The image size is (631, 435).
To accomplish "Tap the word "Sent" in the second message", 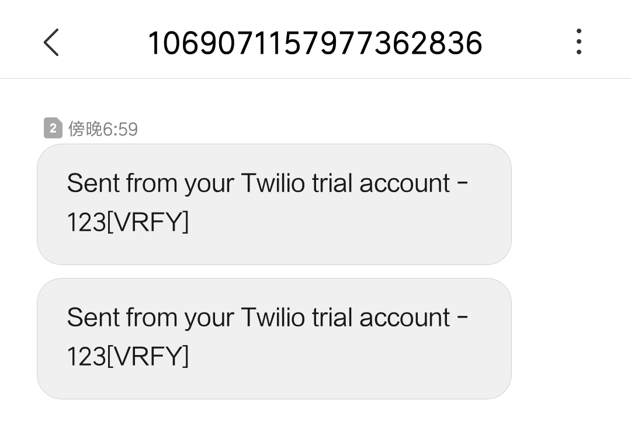I will (93, 318).
